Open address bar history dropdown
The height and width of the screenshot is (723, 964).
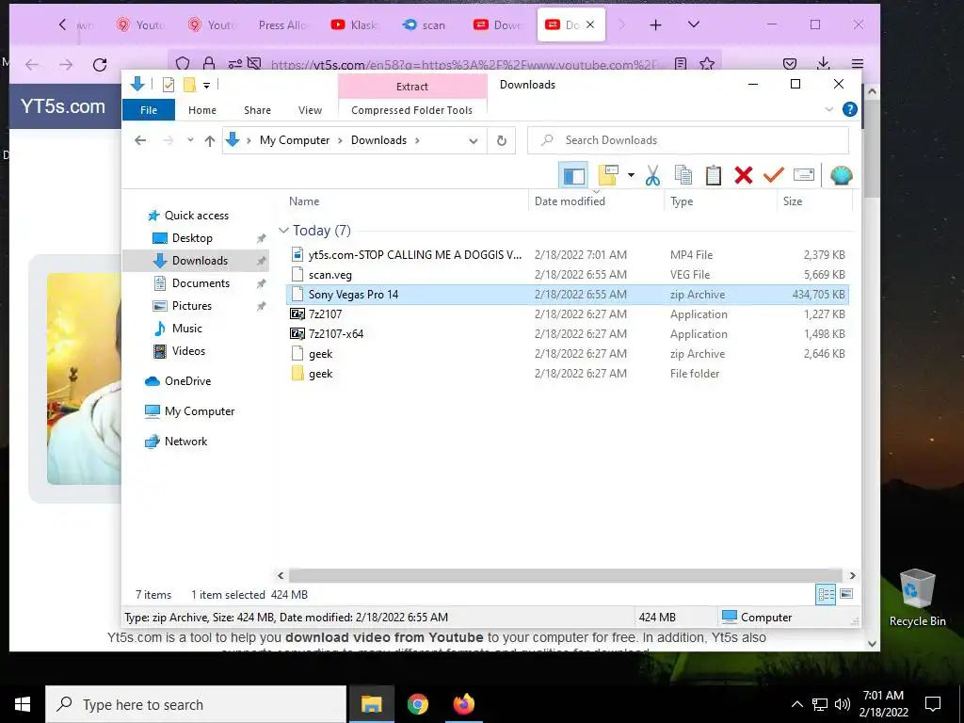[x=473, y=141]
